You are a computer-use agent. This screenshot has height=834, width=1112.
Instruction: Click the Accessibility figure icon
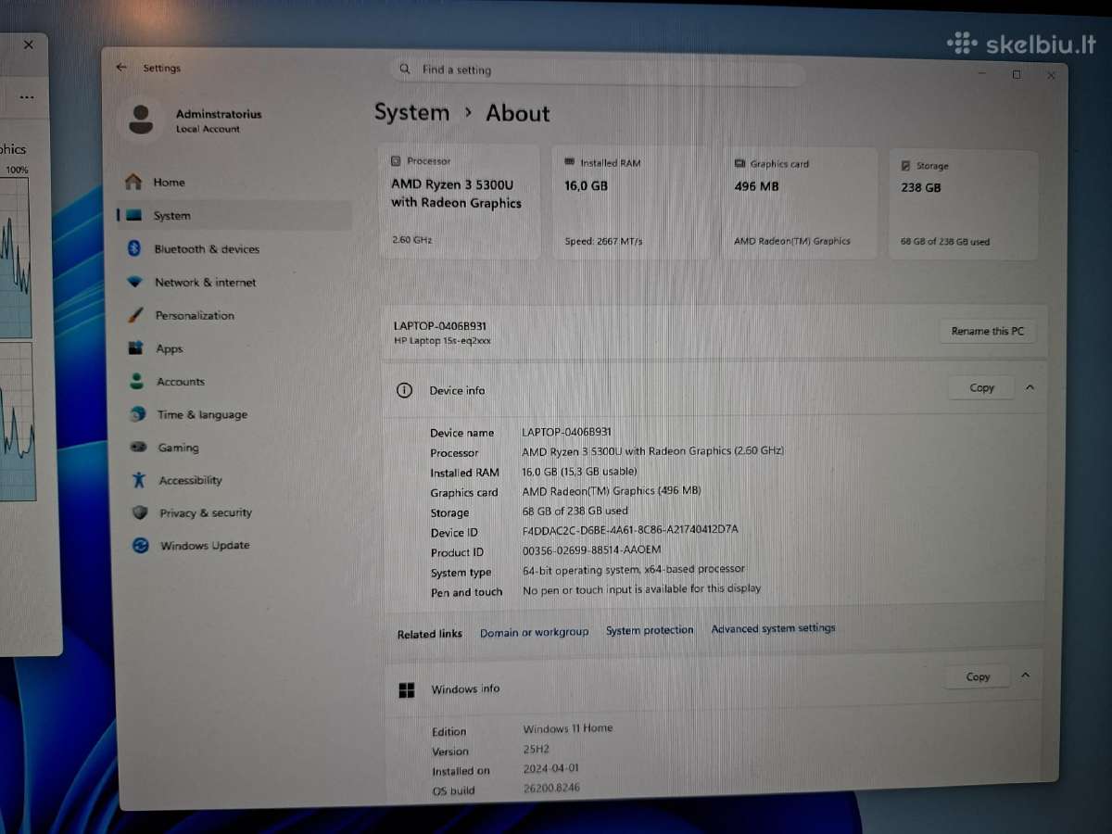pyautogui.click(x=139, y=480)
